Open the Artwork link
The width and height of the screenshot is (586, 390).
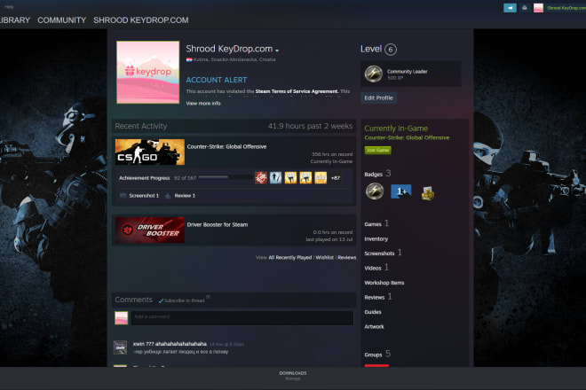click(374, 326)
